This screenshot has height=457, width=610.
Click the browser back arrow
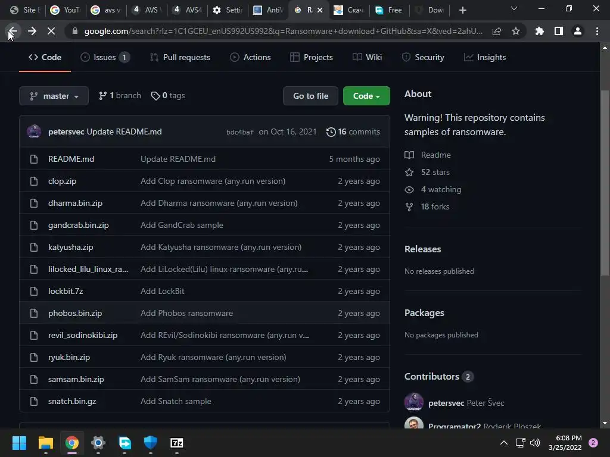coord(13,31)
